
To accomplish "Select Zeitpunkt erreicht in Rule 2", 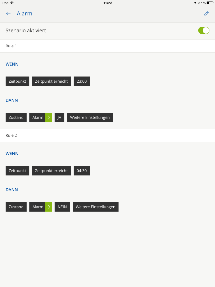I will coord(51,171).
